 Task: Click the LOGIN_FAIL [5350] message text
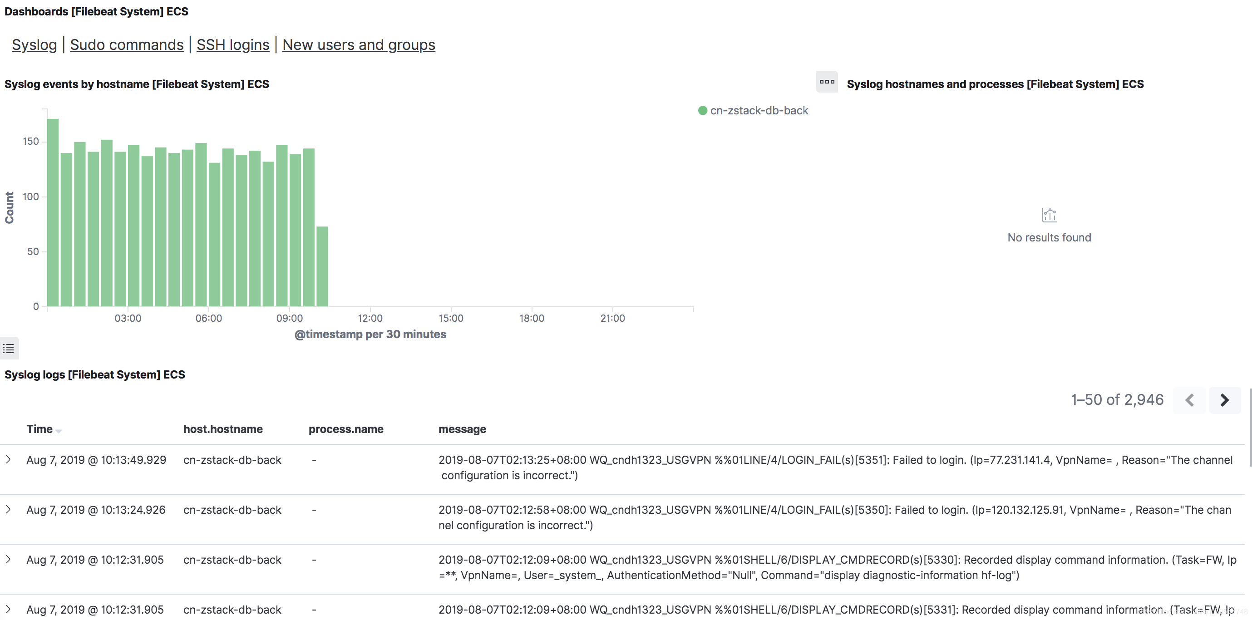click(x=835, y=517)
